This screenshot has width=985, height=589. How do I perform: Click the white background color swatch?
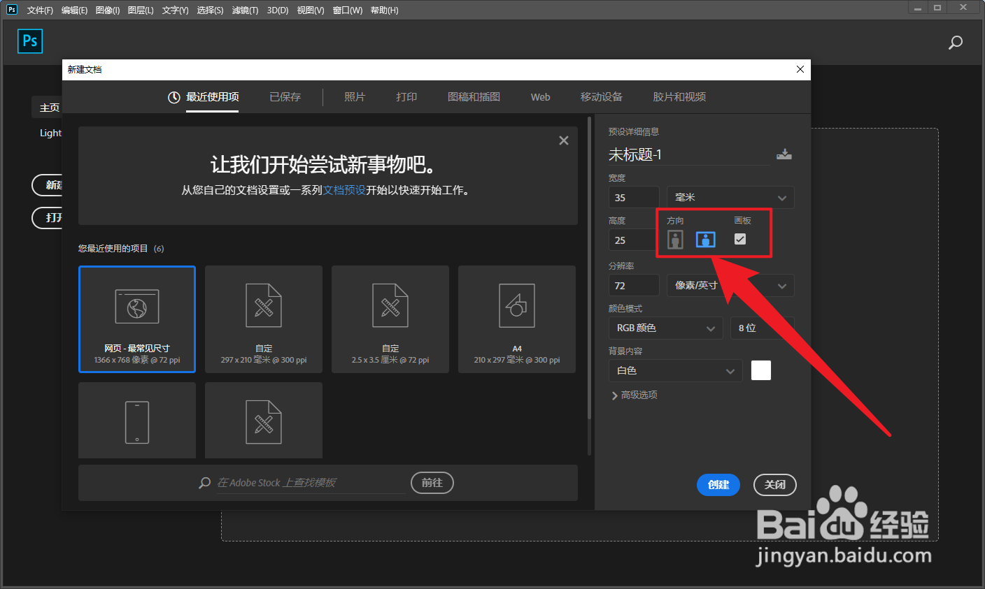760,370
